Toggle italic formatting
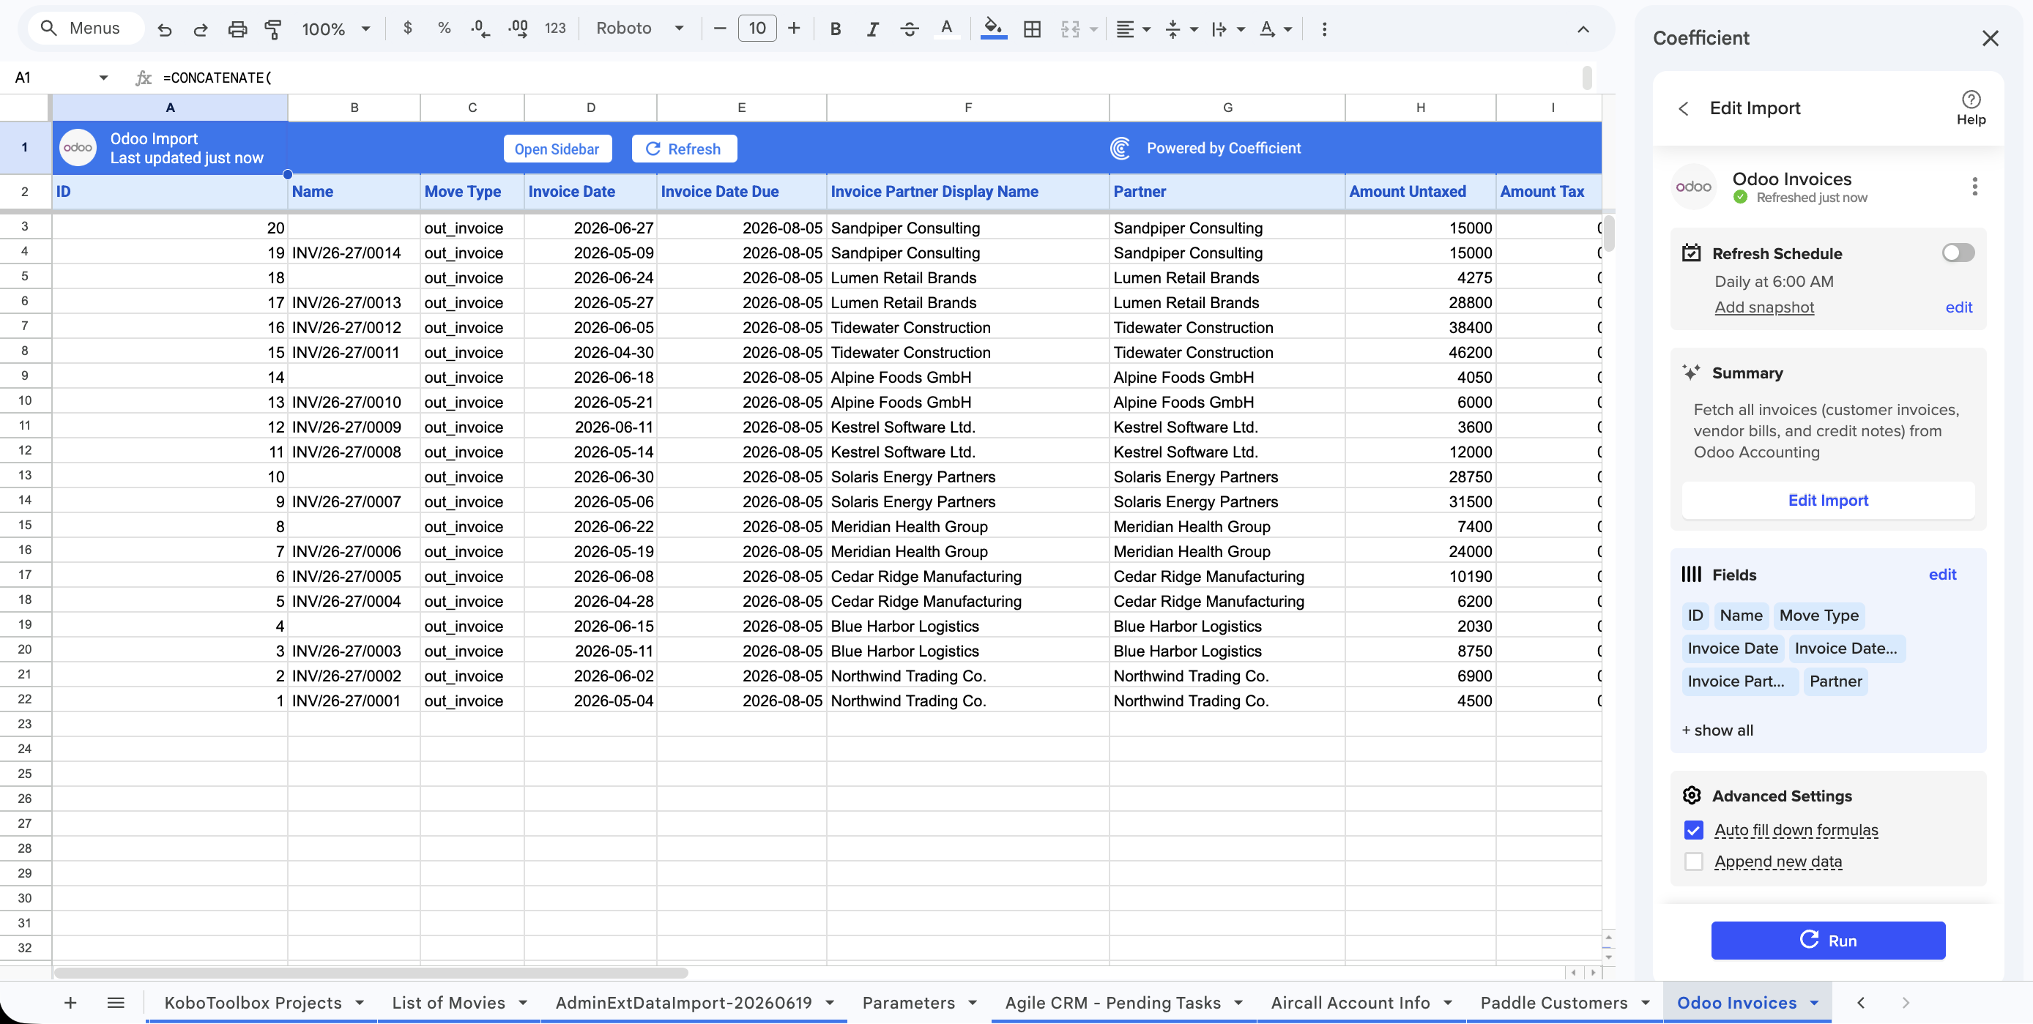Viewport: 2033px width, 1024px height. pyautogui.click(x=872, y=29)
